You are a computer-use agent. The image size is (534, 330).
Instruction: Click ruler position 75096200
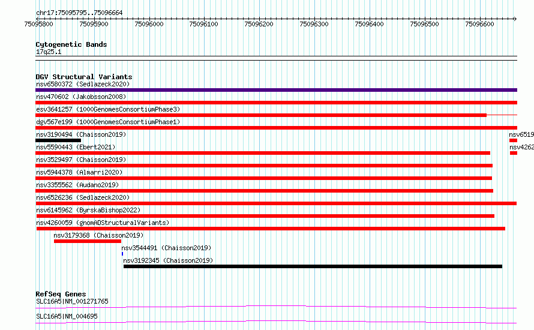point(259,24)
